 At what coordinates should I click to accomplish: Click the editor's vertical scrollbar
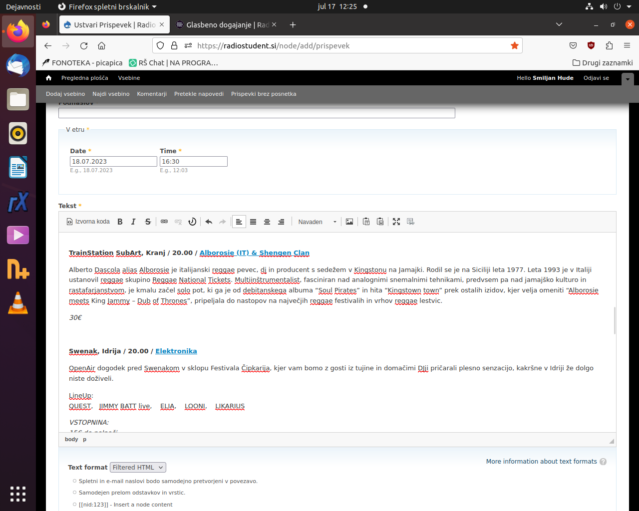(614, 320)
